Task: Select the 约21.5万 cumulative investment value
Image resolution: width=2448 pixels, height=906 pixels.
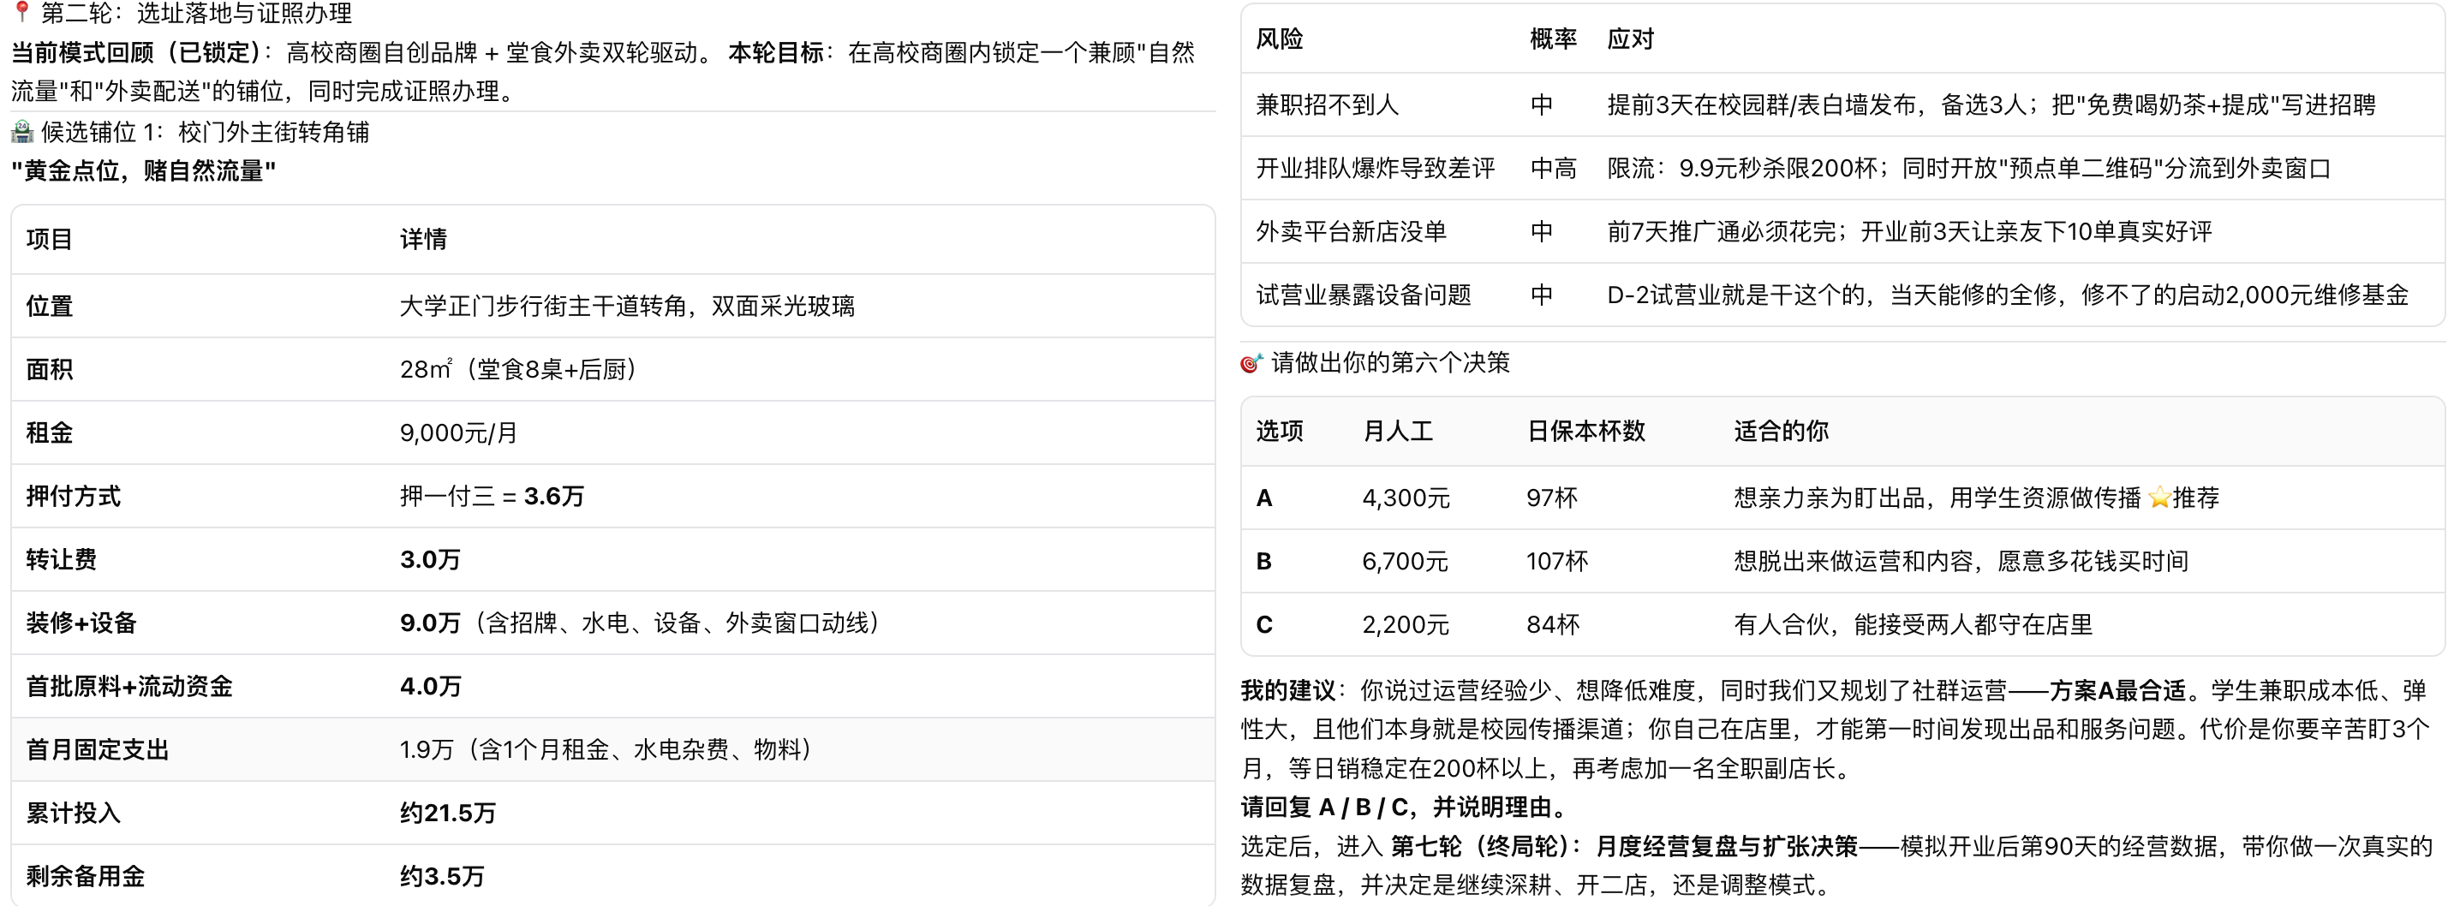Action: pos(449,813)
